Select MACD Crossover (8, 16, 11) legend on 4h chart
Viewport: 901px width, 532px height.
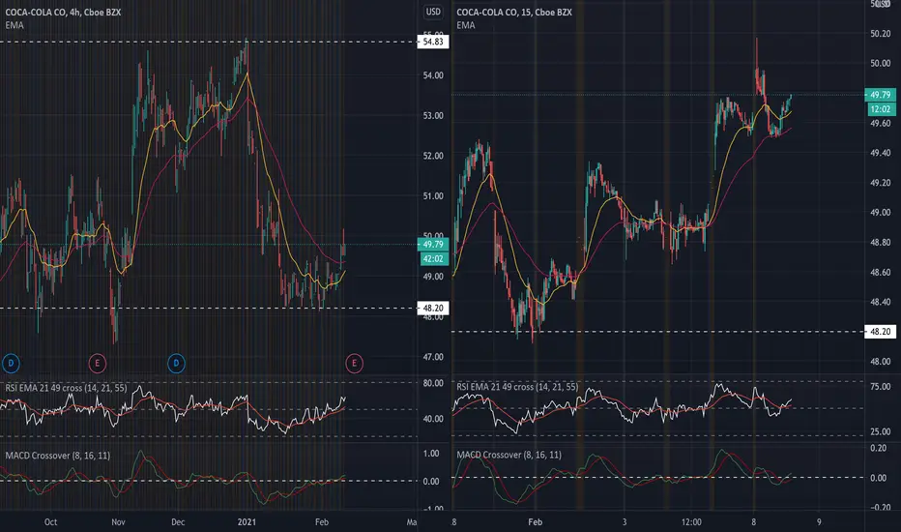(x=57, y=456)
